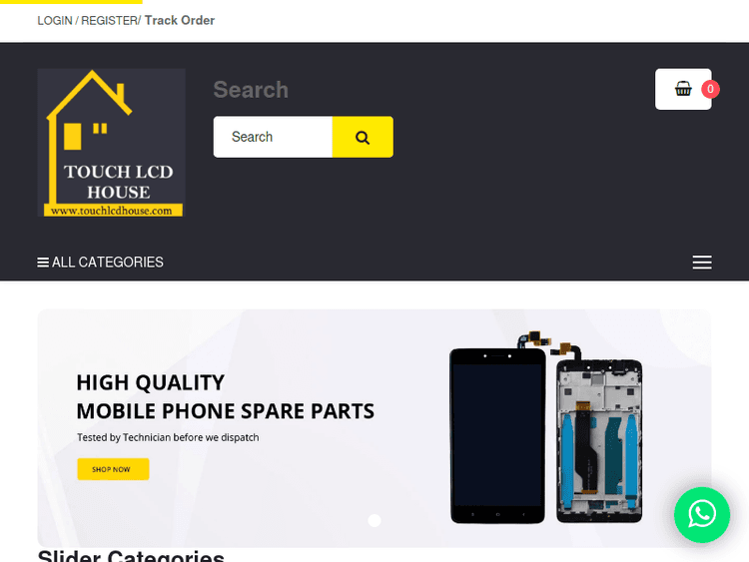Click the phone LCD screen image
Image resolution: width=749 pixels, height=562 pixels.
[x=497, y=435]
